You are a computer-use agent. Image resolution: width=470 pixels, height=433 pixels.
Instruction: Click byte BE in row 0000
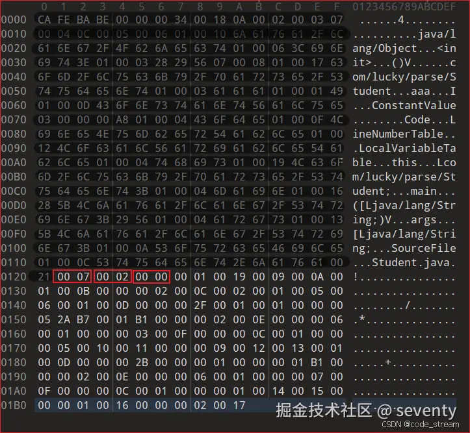coord(103,19)
